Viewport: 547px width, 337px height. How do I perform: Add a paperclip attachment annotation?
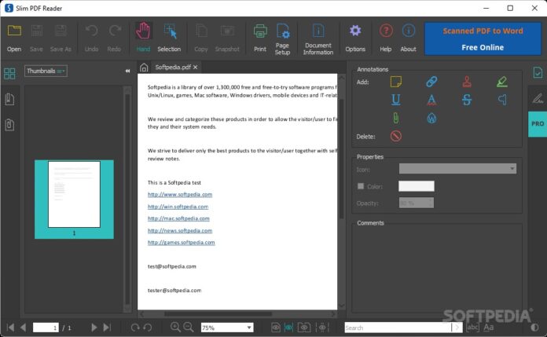point(396,118)
